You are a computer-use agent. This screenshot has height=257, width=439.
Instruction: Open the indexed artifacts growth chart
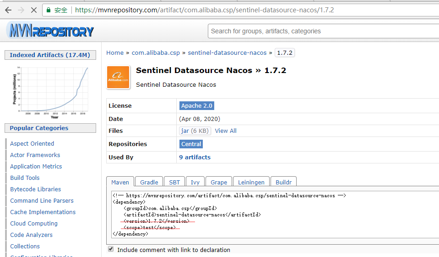point(51,92)
